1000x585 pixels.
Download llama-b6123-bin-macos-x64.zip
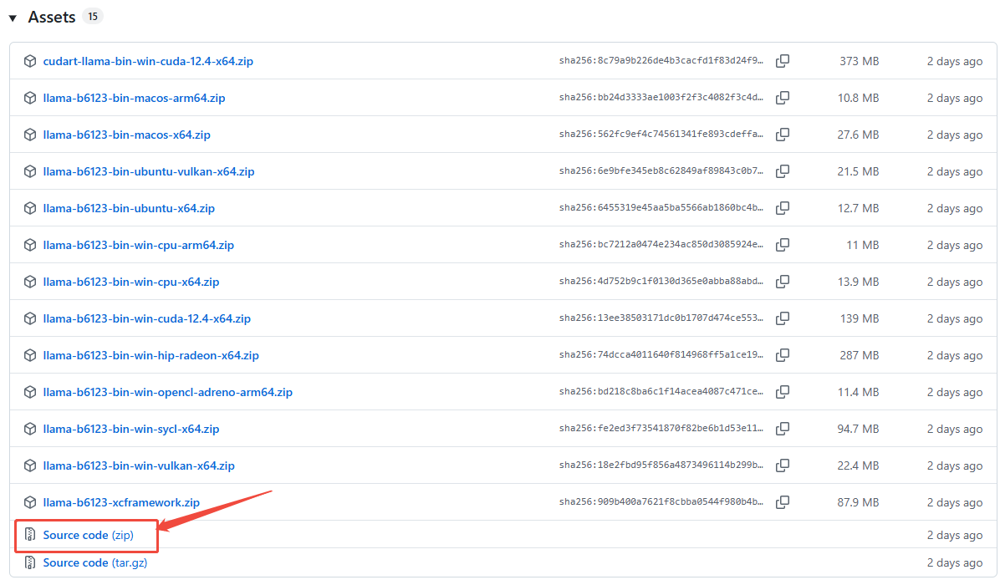pyautogui.click(x=126, y=135)
